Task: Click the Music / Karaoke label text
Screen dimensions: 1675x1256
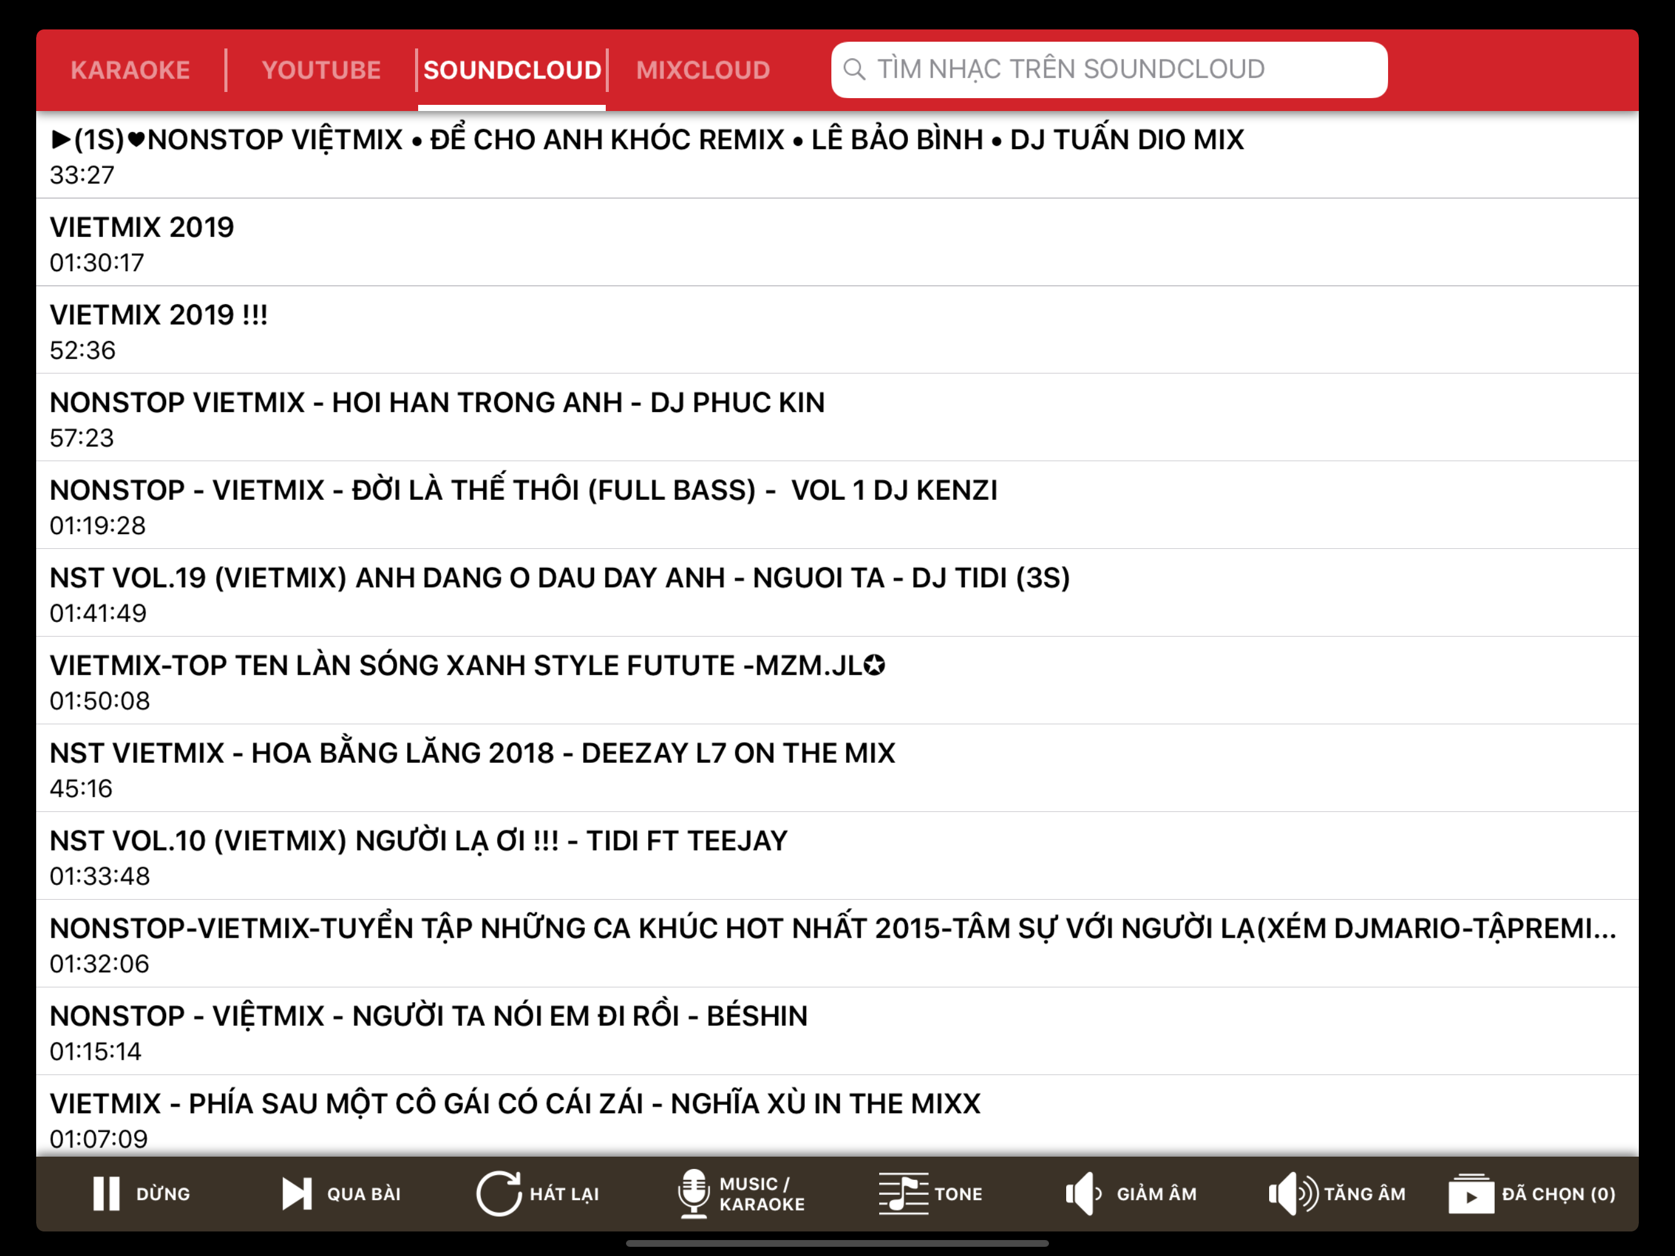Action: (x=761, y=1194)
